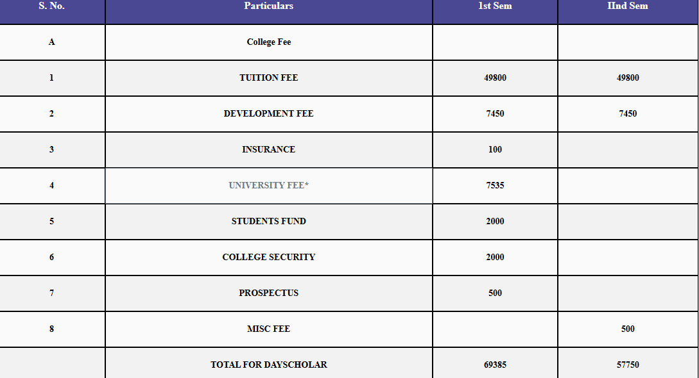
Task: Click the PROSPECTUS row label
Action: coord(268,293)
